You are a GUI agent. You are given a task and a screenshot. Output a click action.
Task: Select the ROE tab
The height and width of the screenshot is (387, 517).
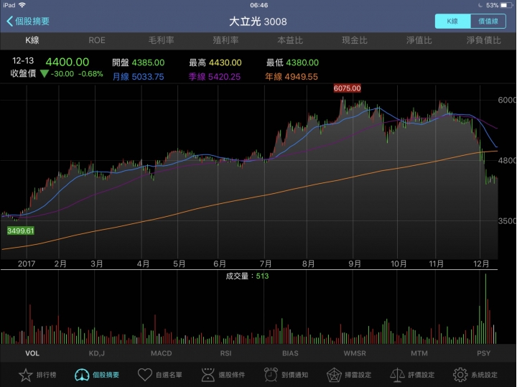pyautogui.click(x=97, y=40)
